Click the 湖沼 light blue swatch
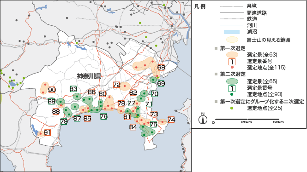 point(232,32)
